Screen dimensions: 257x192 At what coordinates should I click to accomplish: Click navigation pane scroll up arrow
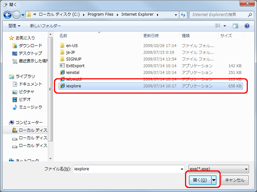click(x=51, y=34)
